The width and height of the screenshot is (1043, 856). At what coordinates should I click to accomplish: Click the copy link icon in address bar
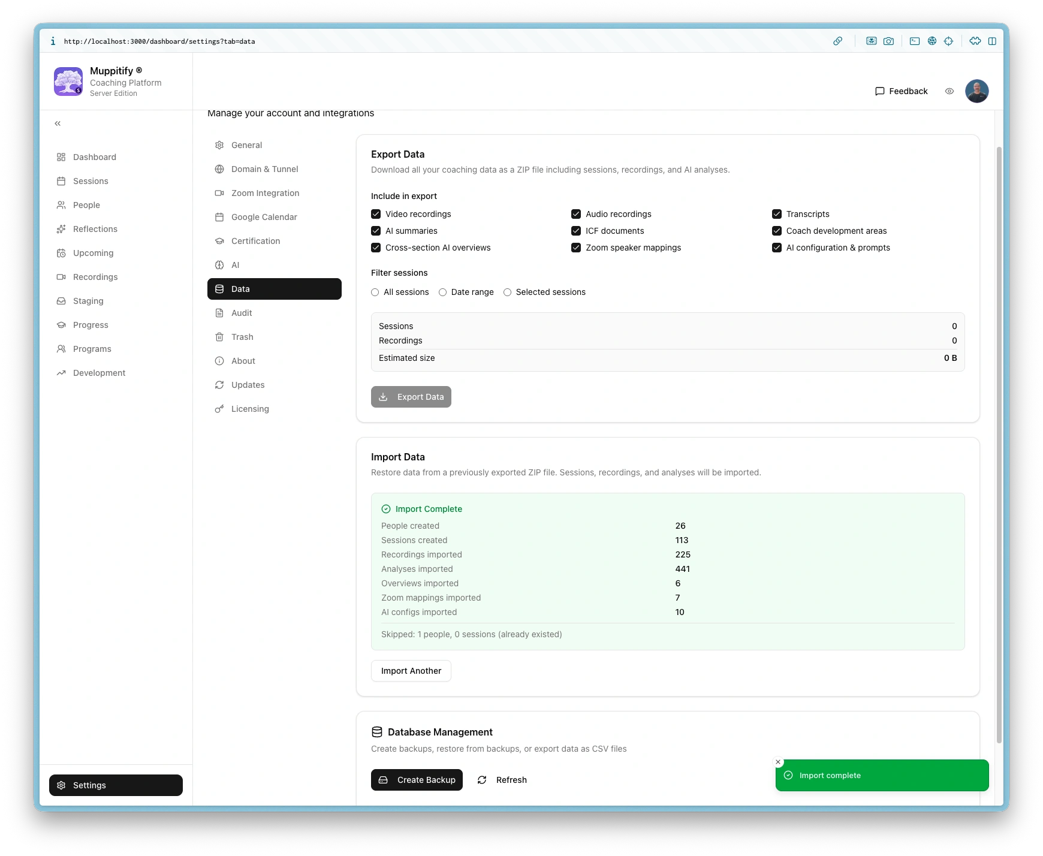(x=837, y=41)
